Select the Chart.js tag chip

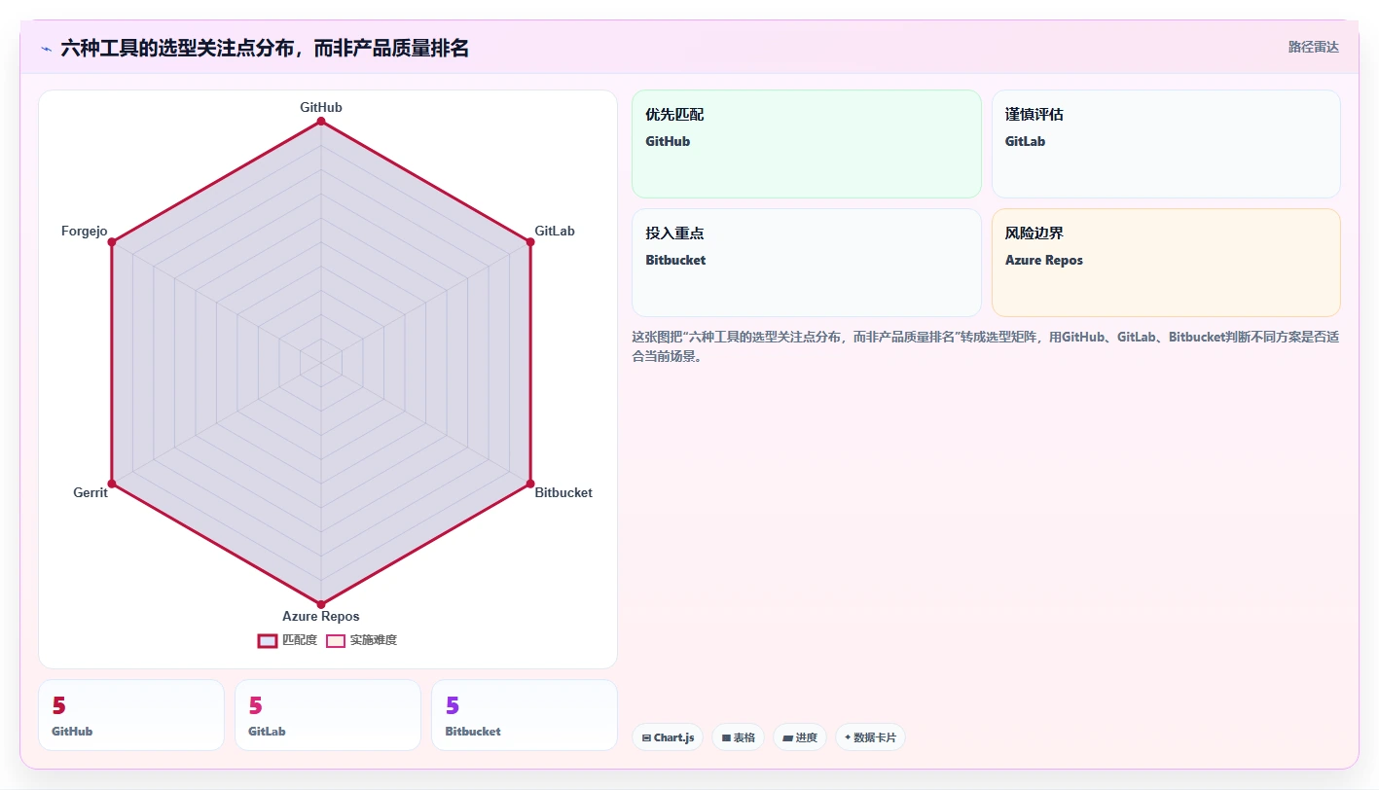pos(668,737)
